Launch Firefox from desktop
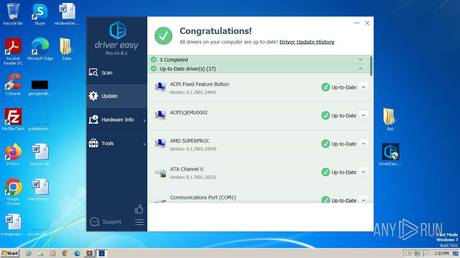 [x=13, y=155]
